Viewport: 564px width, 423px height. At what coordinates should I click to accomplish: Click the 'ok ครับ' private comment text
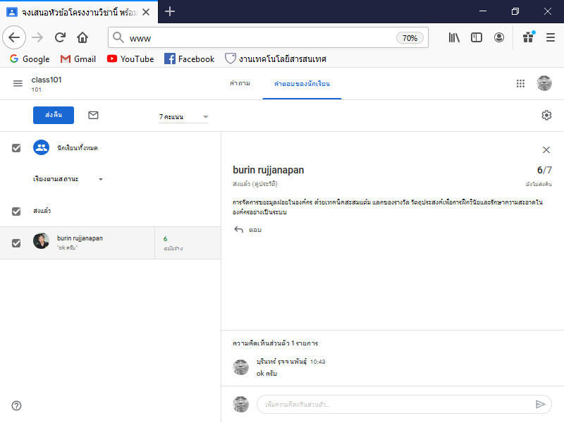pos(266,374)
